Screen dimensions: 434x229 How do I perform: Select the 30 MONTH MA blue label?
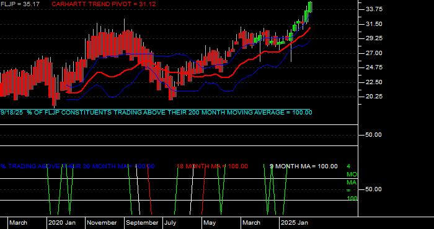[x=77, y=166]
